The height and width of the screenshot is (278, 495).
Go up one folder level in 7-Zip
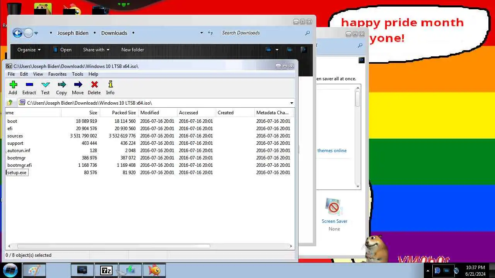(10, 103)
